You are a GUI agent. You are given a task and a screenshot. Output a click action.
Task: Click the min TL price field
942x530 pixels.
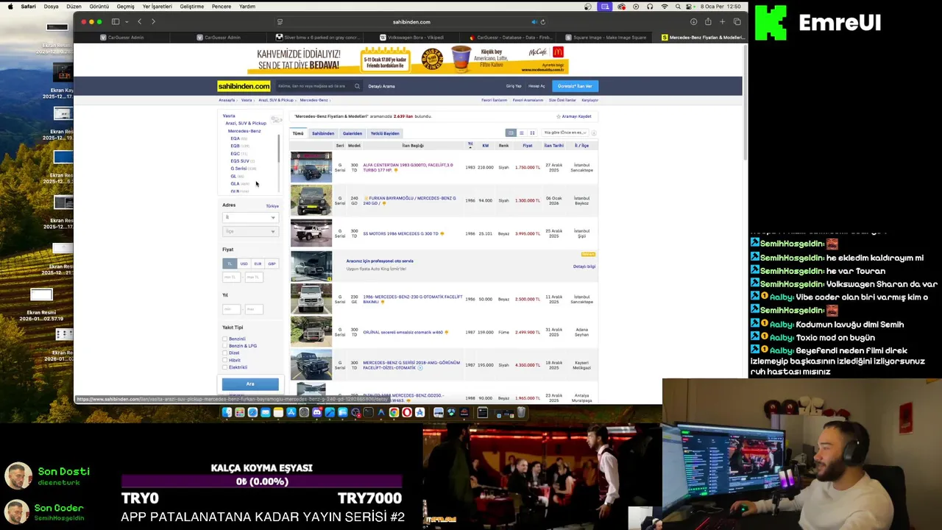(232, 277)
